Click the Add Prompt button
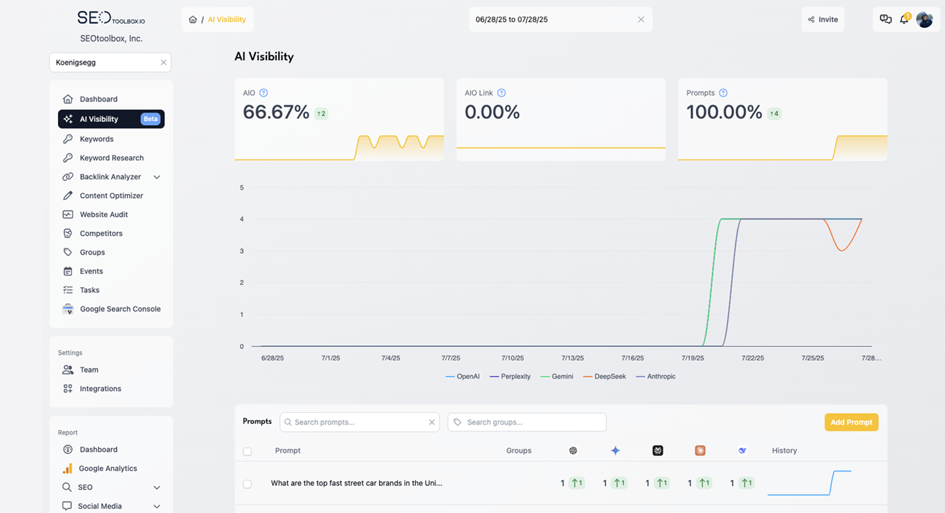The image size is (945, 513). [851, 422]
